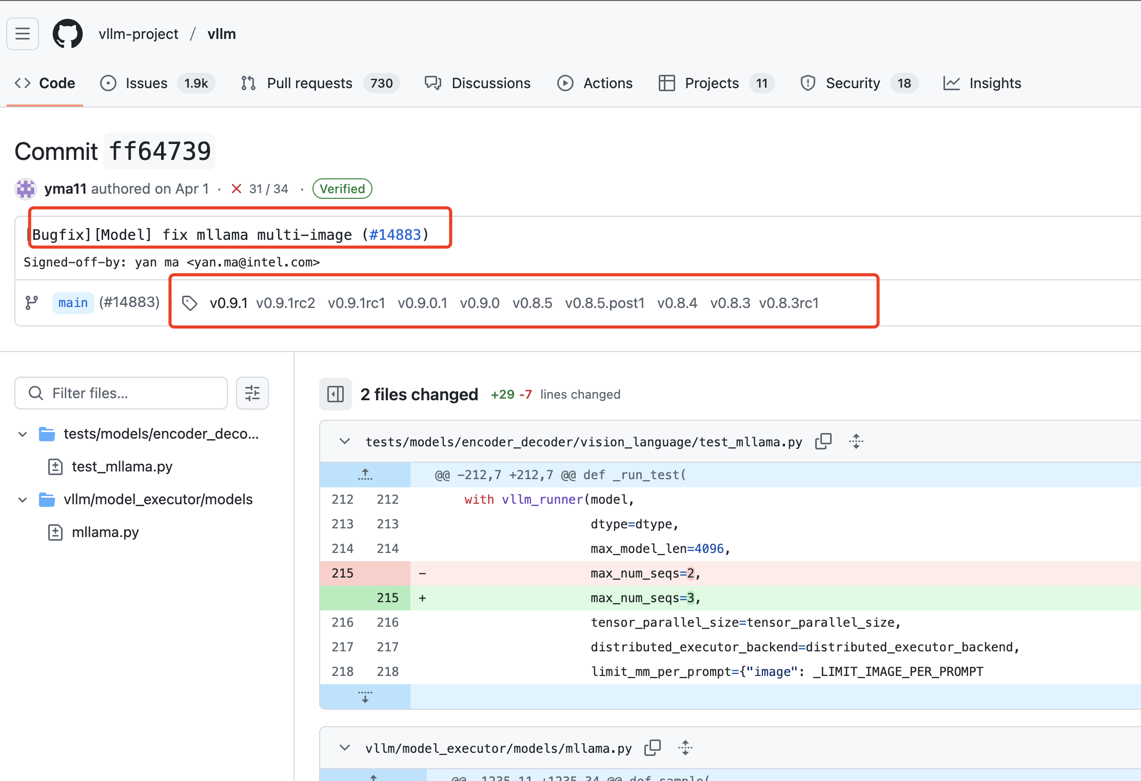The height and width of the screenshot is (781, 1141).
Task: Open the v0.8.4 tag
Action: [x=677, y=303]
